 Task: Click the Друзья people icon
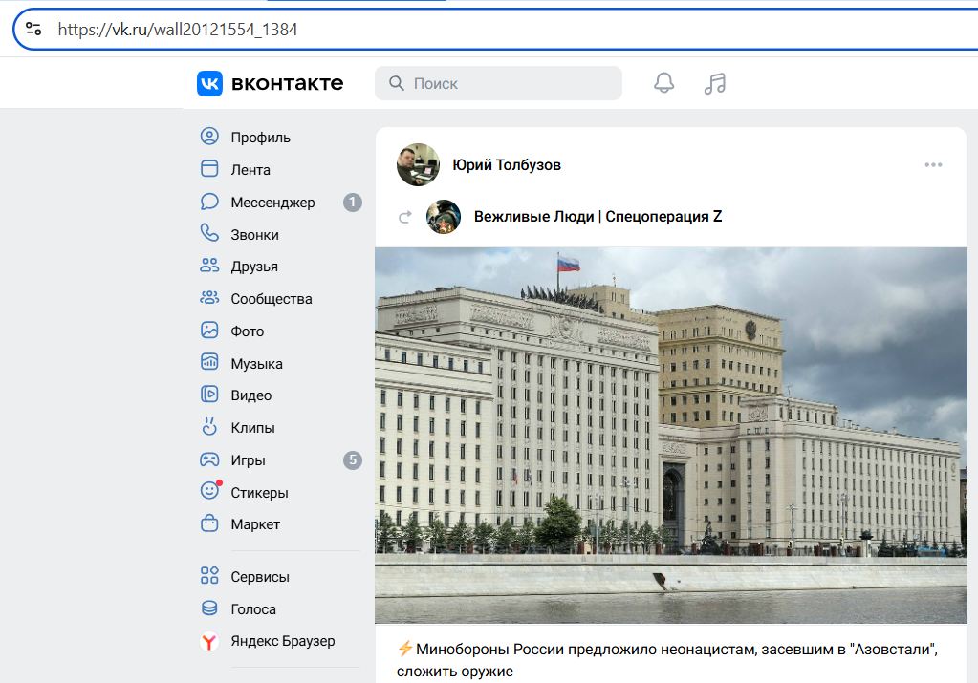pos(209,266)
